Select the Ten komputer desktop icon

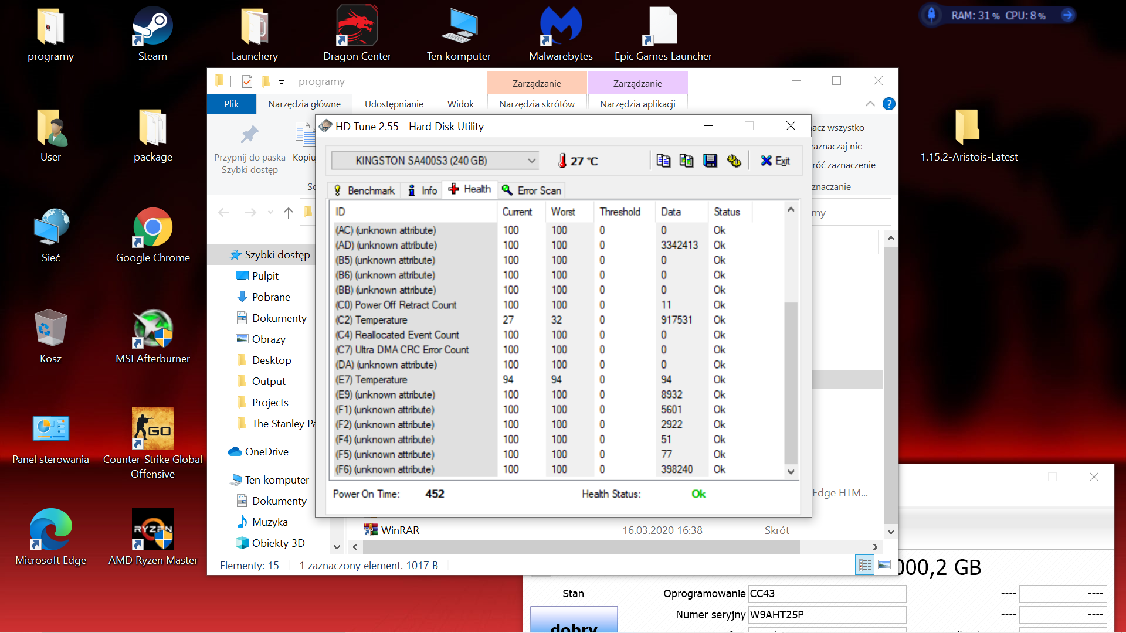pos(459,34)
